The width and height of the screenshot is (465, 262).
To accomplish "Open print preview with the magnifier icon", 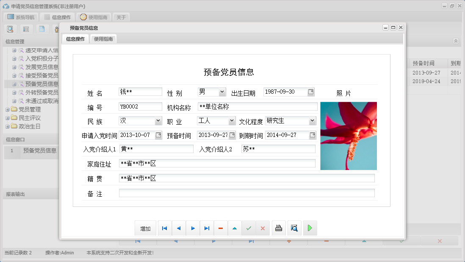I will pos(294,228).
